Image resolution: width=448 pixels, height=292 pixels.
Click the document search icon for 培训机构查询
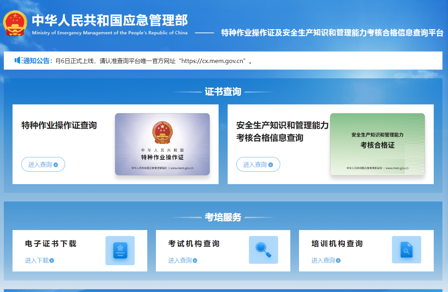(406, 250)
